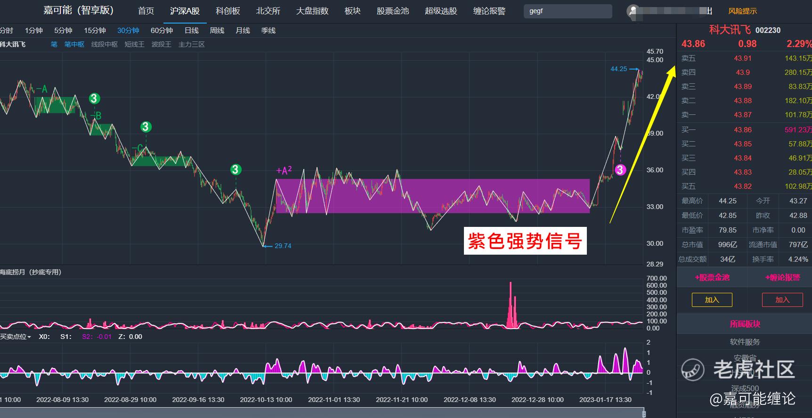Viewport: 812px width, 418px height.
Task: Open the user avatar profile icon
Action: (x=633, y=11)
